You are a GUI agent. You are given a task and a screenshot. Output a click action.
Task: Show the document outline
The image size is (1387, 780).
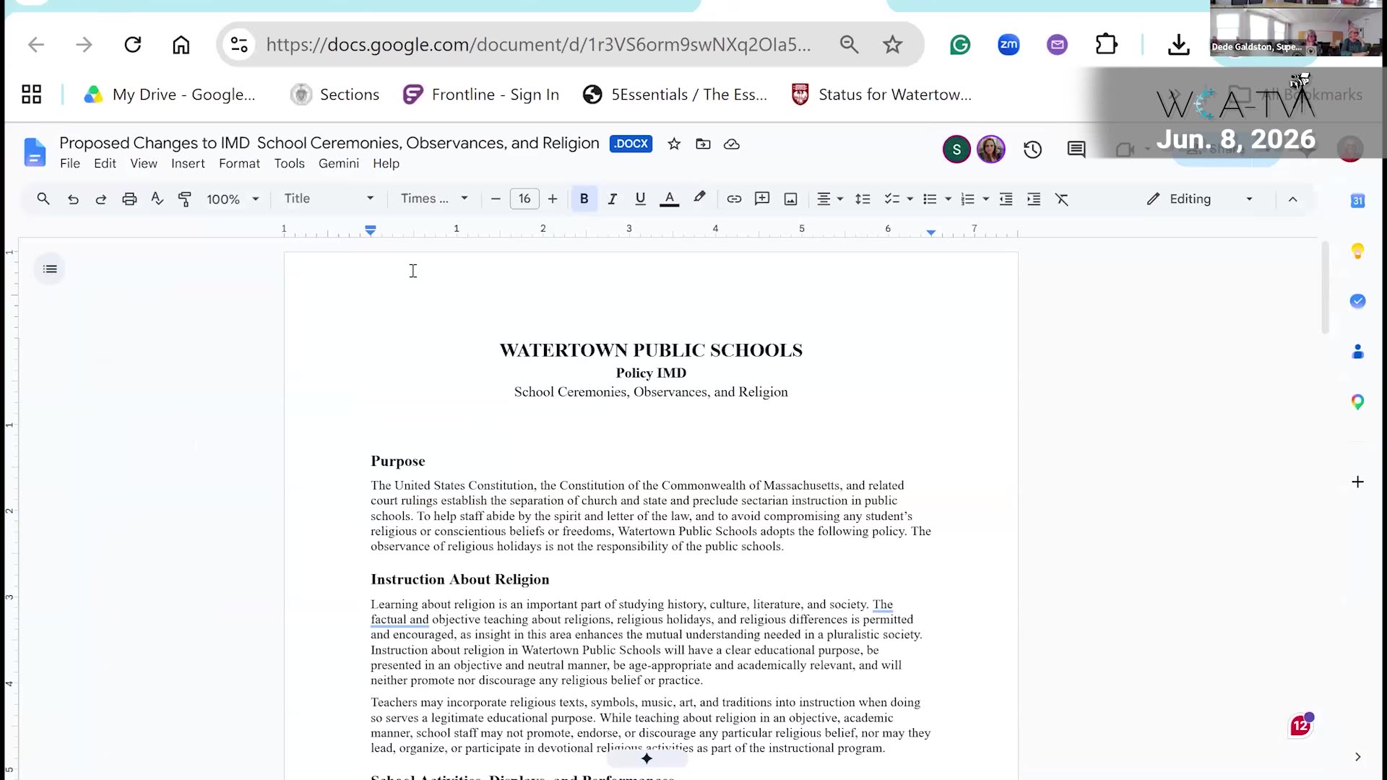(50, 269)
